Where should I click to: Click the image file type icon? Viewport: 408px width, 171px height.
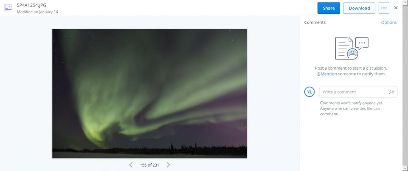pyautogui.click(x=8, y=8)
